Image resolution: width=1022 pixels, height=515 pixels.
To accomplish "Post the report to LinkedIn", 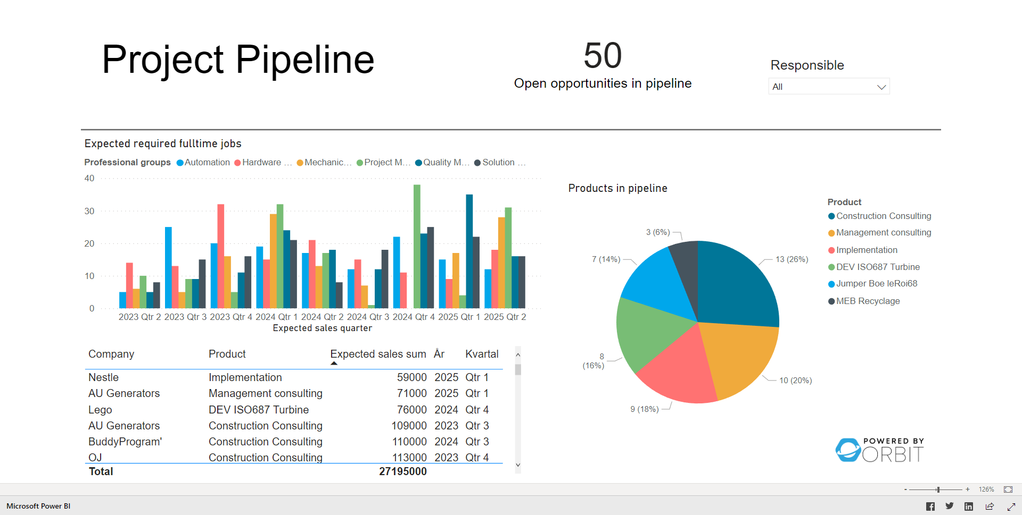I will [969, 506].
